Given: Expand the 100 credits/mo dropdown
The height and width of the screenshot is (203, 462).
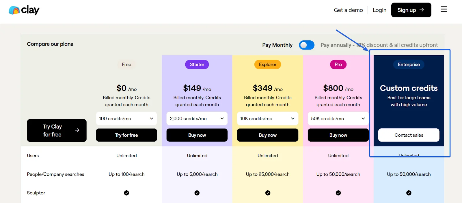Looking at the screenshot, I should [126, 119].
